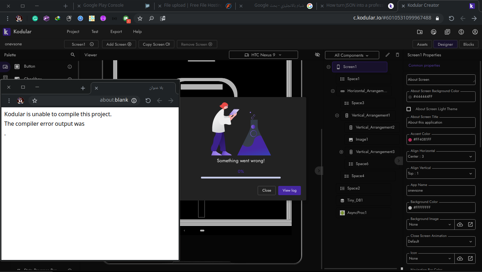Click View log on the error dialog
Screen dimensions: 482x272
tap(289, 190)
